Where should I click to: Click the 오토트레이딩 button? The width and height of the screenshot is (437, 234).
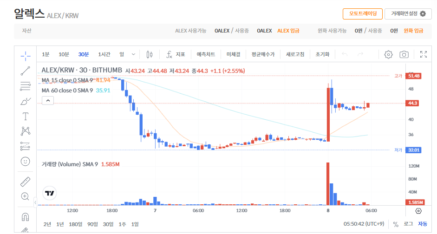(363, 13)
